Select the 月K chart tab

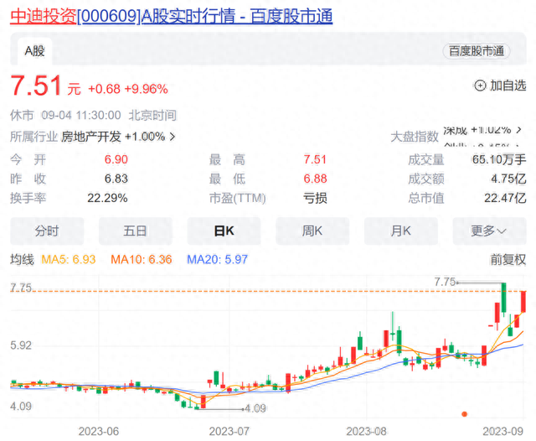[x=401, y=231]
